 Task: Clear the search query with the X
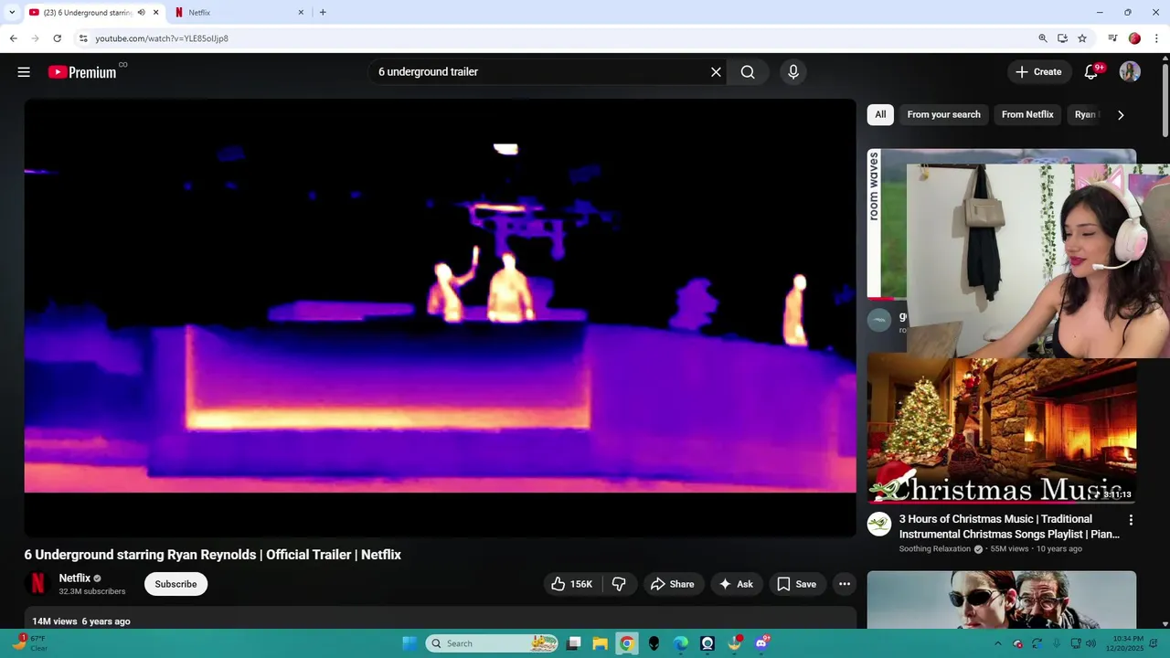[x=716, y=72]
